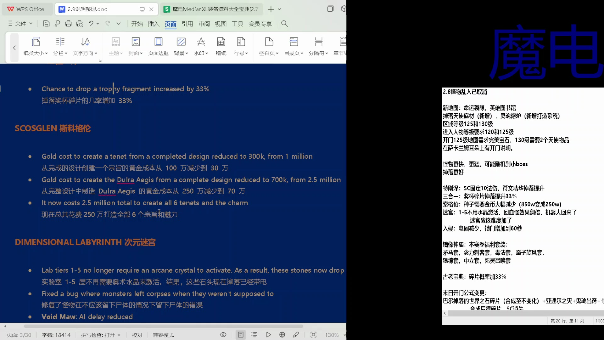Open the 行号 line numbers dropdown
Screen dimensions: 604x340
point(241,47)
